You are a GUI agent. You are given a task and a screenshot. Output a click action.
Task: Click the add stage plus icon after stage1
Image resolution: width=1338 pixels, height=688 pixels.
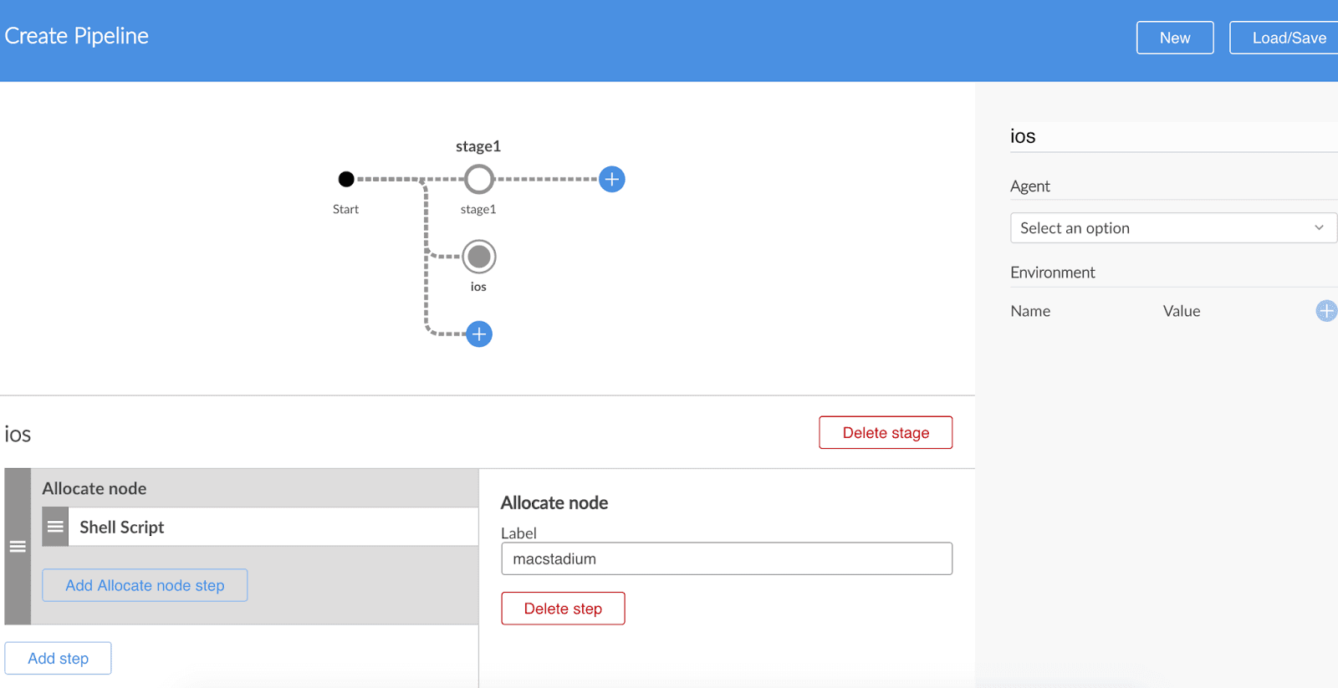(x=611, y=179)
